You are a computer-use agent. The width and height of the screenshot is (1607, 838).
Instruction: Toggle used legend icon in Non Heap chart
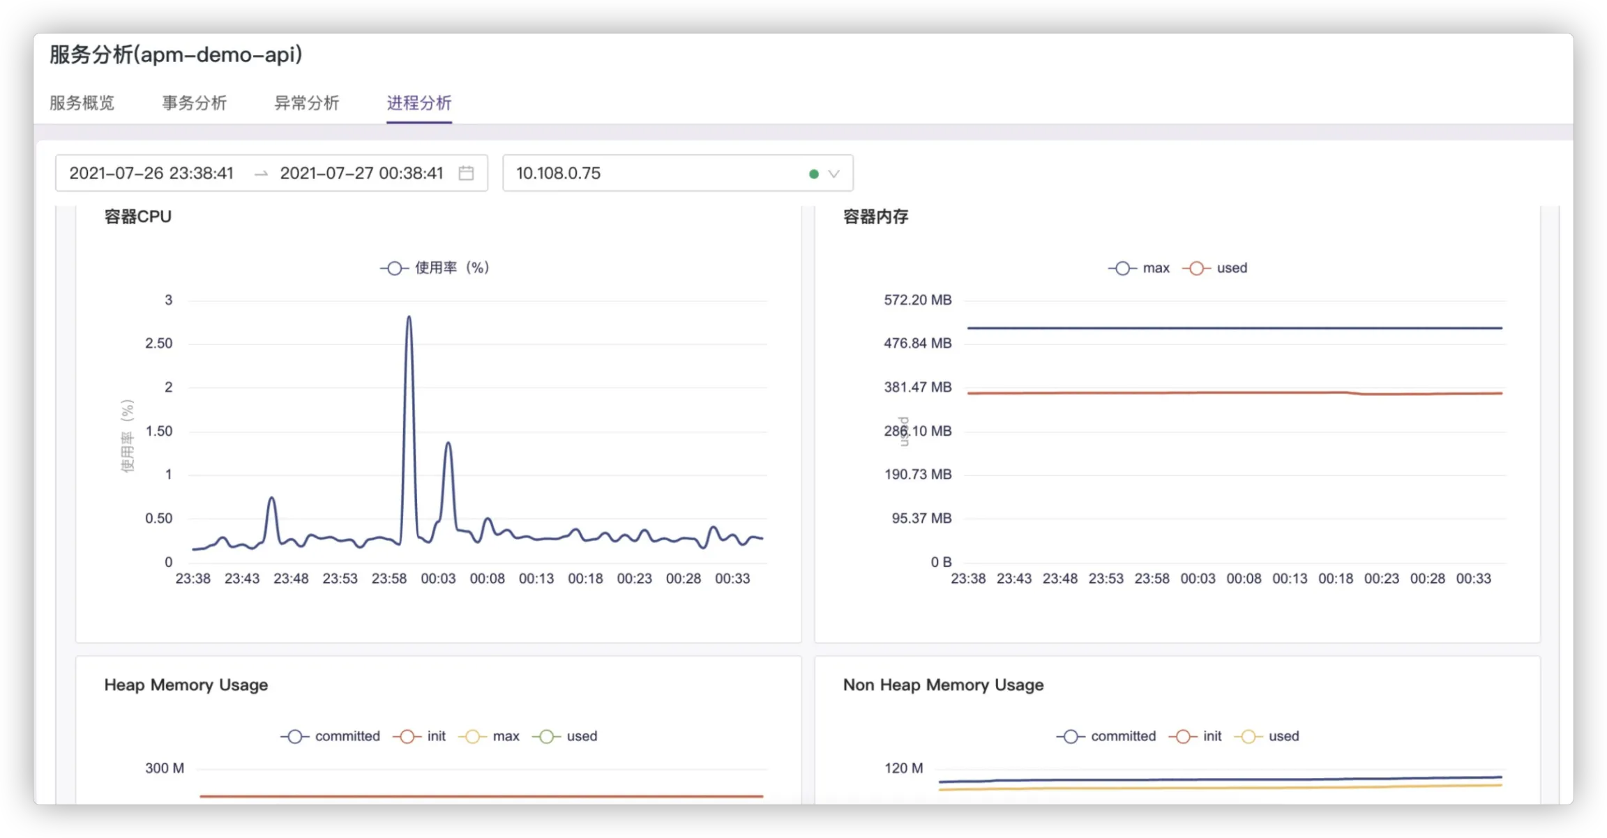coord(1248,736)
